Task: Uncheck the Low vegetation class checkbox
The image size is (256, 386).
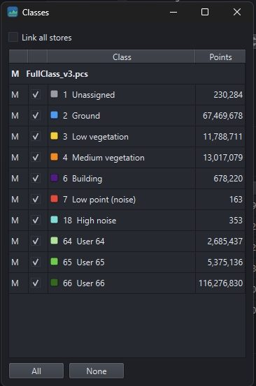Action: click(x=36, y=136)
